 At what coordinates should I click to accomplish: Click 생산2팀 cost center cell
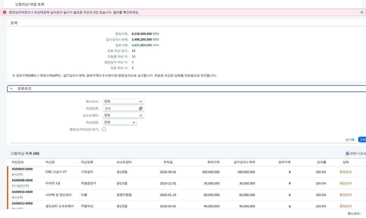click(122, 172)
